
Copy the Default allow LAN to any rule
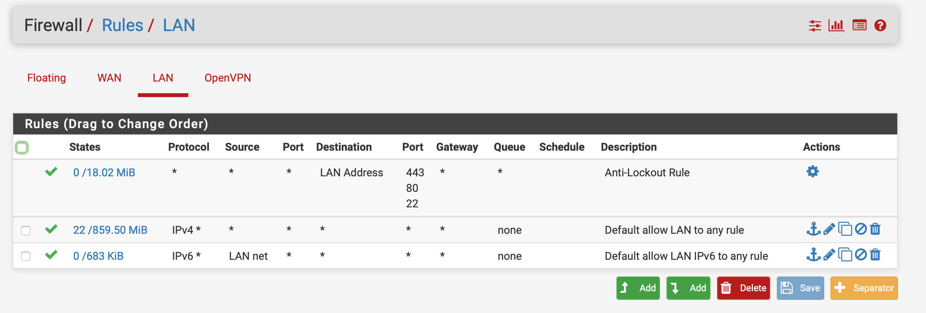[845, 229]
